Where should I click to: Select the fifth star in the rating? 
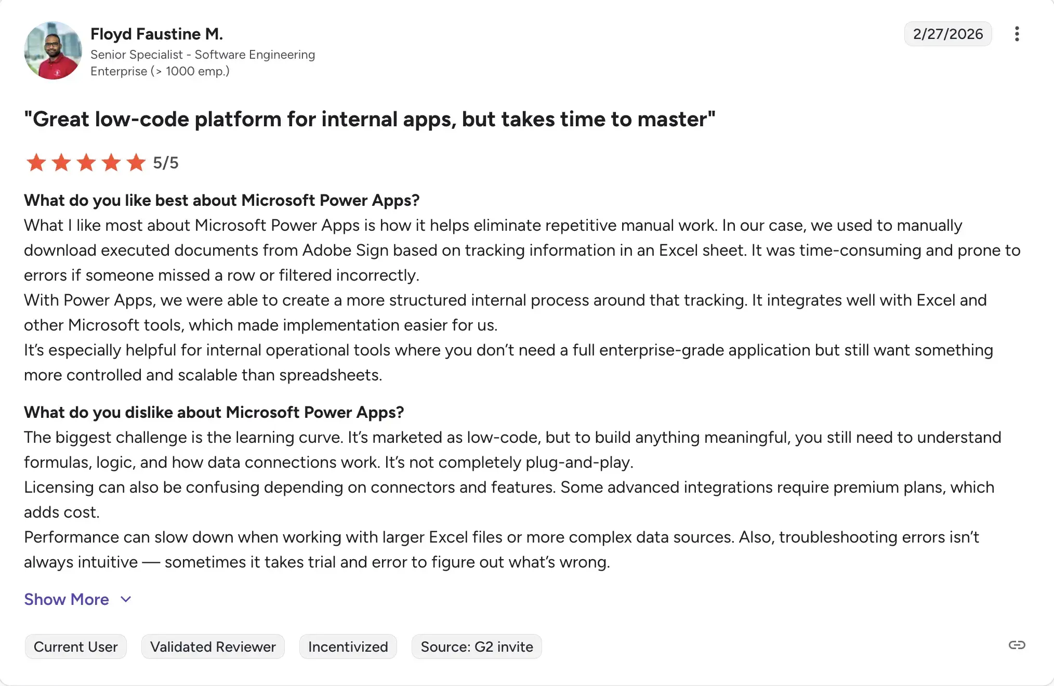136,162
